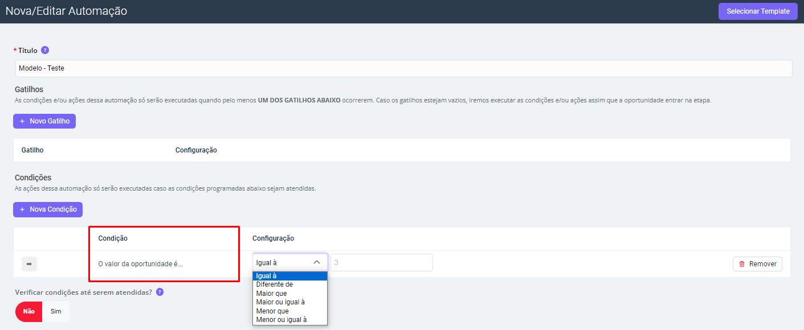Click the opportunity value number field
This screenshot has width=804, height=330.
pyautogui.click(x=381, y=263)
